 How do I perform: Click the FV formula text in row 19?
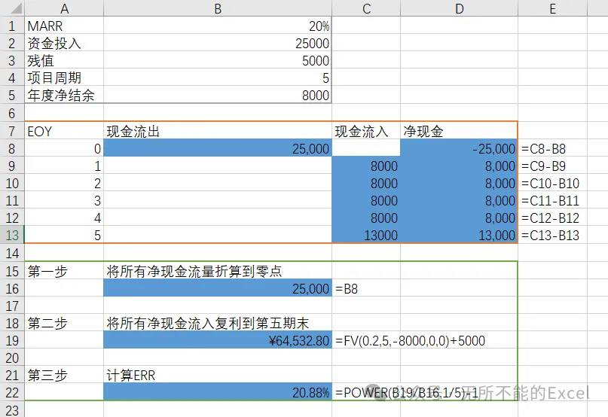click(x=410, y=341)
